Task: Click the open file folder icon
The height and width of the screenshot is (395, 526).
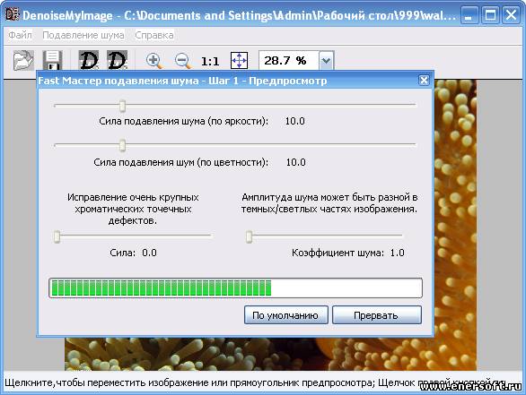Action: pos(23,60)
